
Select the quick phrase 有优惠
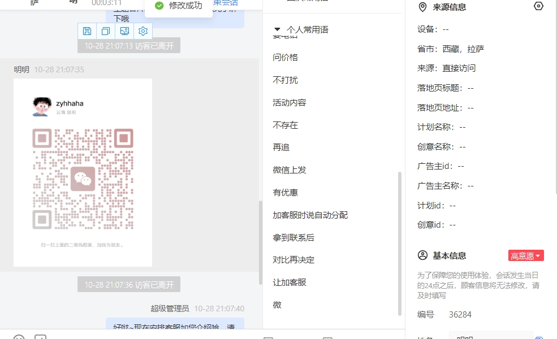[285, 193]
